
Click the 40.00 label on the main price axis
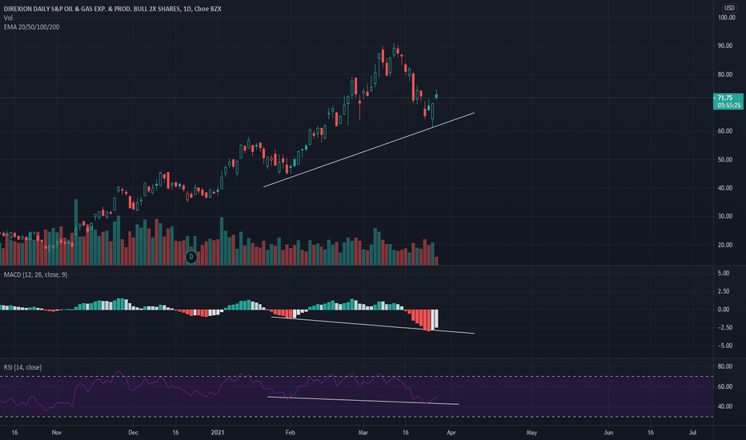pos(725,188)
